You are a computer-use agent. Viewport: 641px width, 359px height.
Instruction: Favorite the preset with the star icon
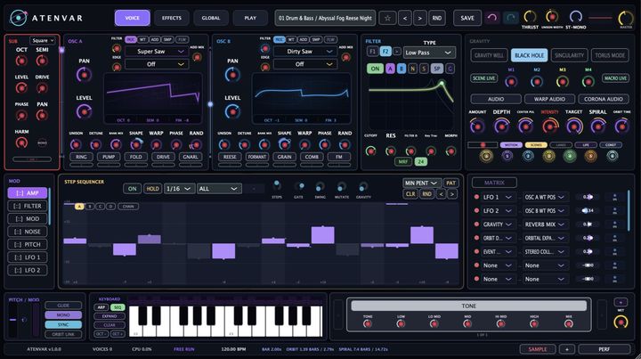click(387, 18)
